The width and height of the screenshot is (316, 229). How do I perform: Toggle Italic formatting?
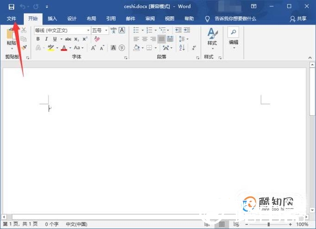point(46,39)
